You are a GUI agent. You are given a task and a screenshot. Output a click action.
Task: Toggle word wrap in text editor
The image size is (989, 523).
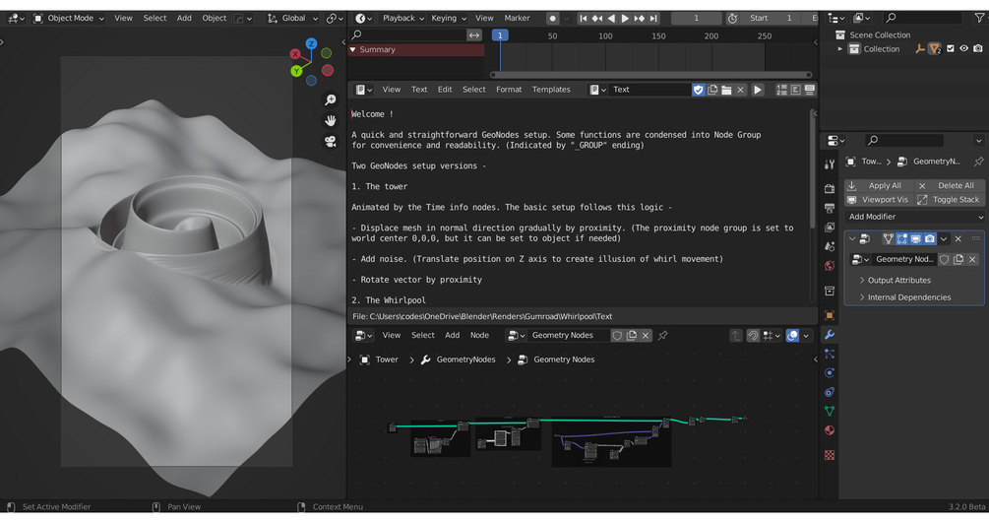(x=795, y=90)
